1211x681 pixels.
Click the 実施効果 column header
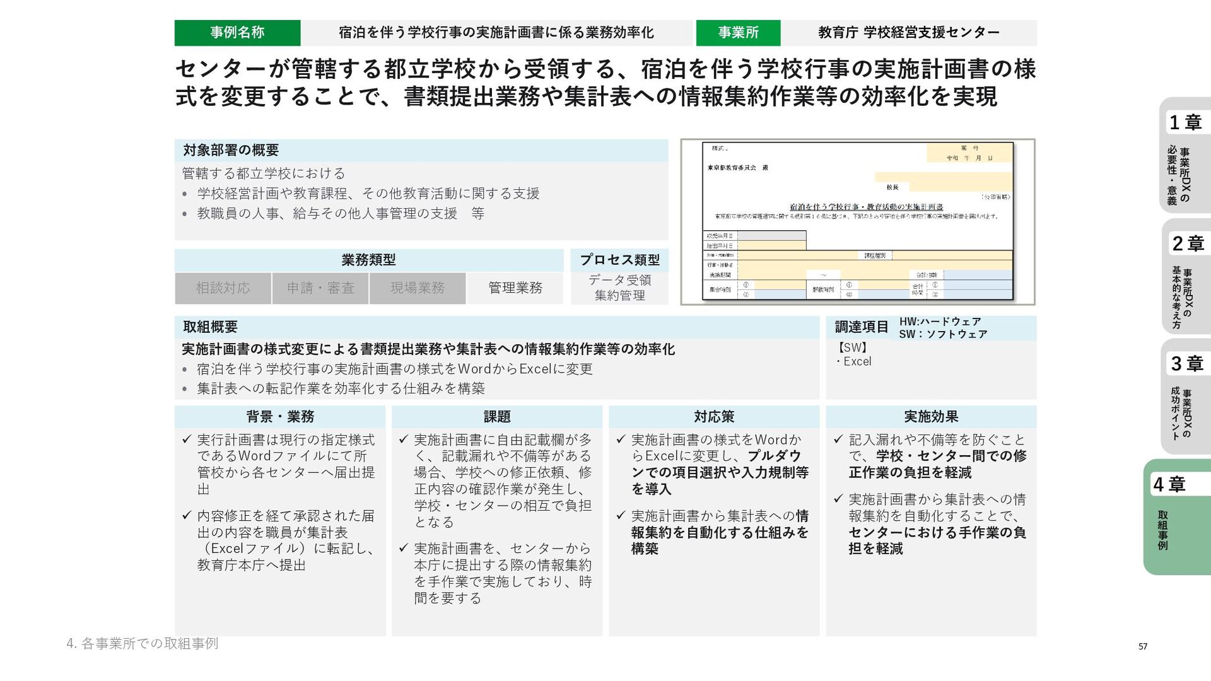click(930, 417)
